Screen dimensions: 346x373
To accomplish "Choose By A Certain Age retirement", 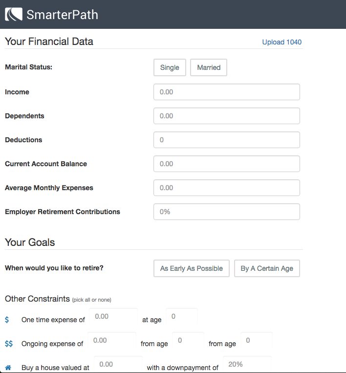I will pos(267,268).
